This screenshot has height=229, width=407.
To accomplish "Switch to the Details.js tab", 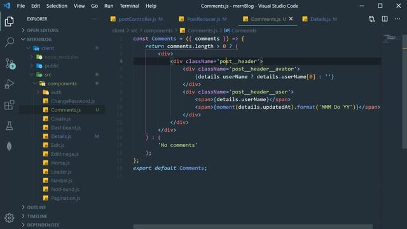I will pos(320,19).
